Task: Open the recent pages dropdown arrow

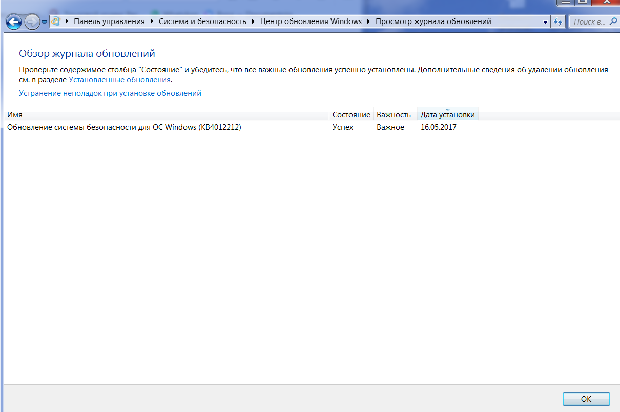Action: [44, 22]
